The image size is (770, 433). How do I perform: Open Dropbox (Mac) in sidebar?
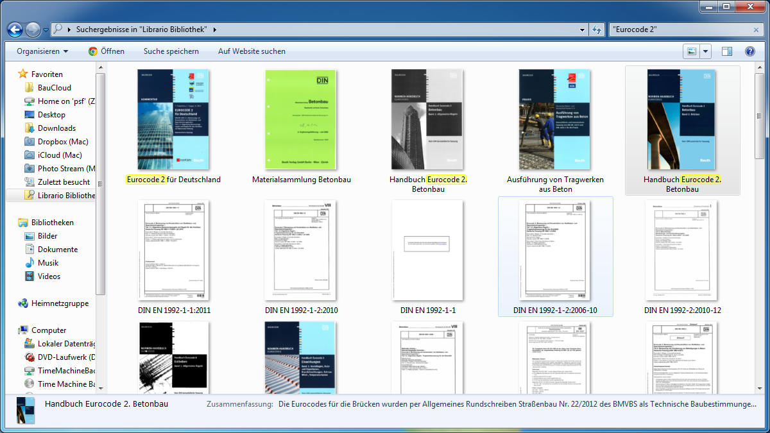point(63,142)
